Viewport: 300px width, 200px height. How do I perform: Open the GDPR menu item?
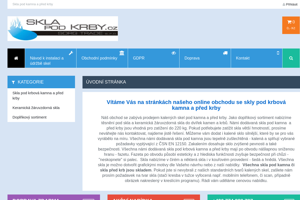tap(139, 58)
